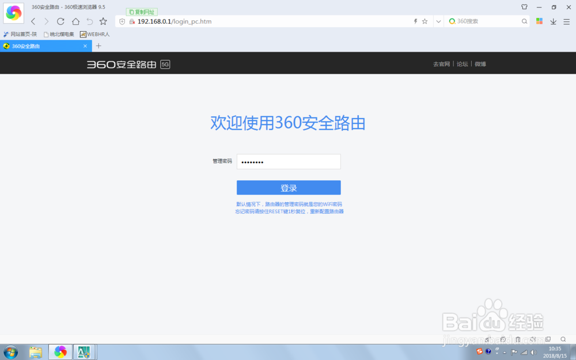Image resolution: width=576 pixels, height=360 pixels.
Task: Click the 复制网址 copy URL button
Action: click(x=142, y=12)
